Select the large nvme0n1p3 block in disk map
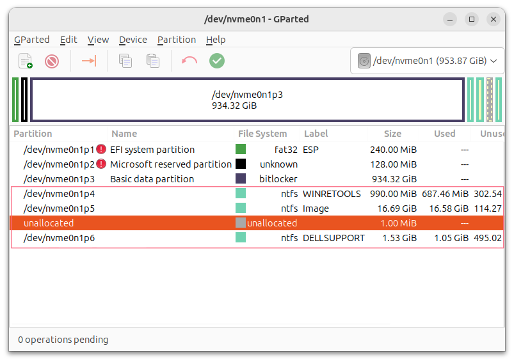 (x=247, y=100)
